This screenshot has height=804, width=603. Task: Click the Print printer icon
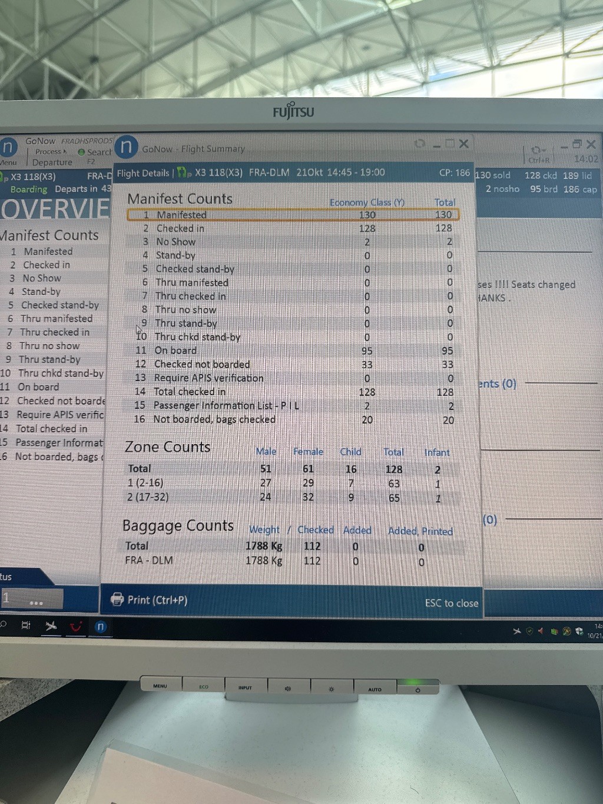click(117, 599)
